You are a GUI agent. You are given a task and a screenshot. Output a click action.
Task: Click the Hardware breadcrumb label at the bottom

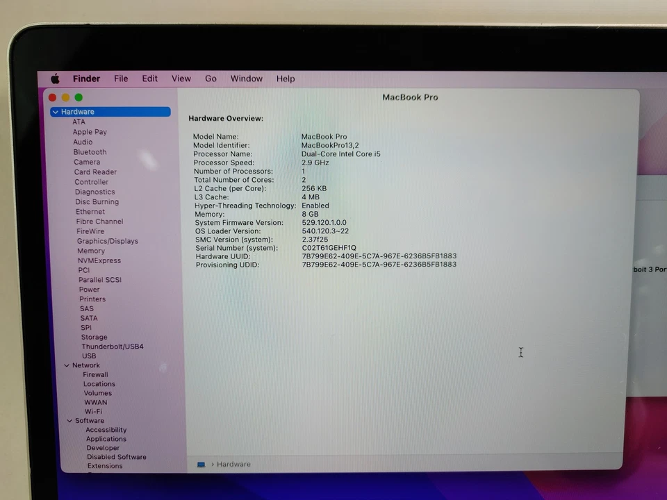click(233, 464)
